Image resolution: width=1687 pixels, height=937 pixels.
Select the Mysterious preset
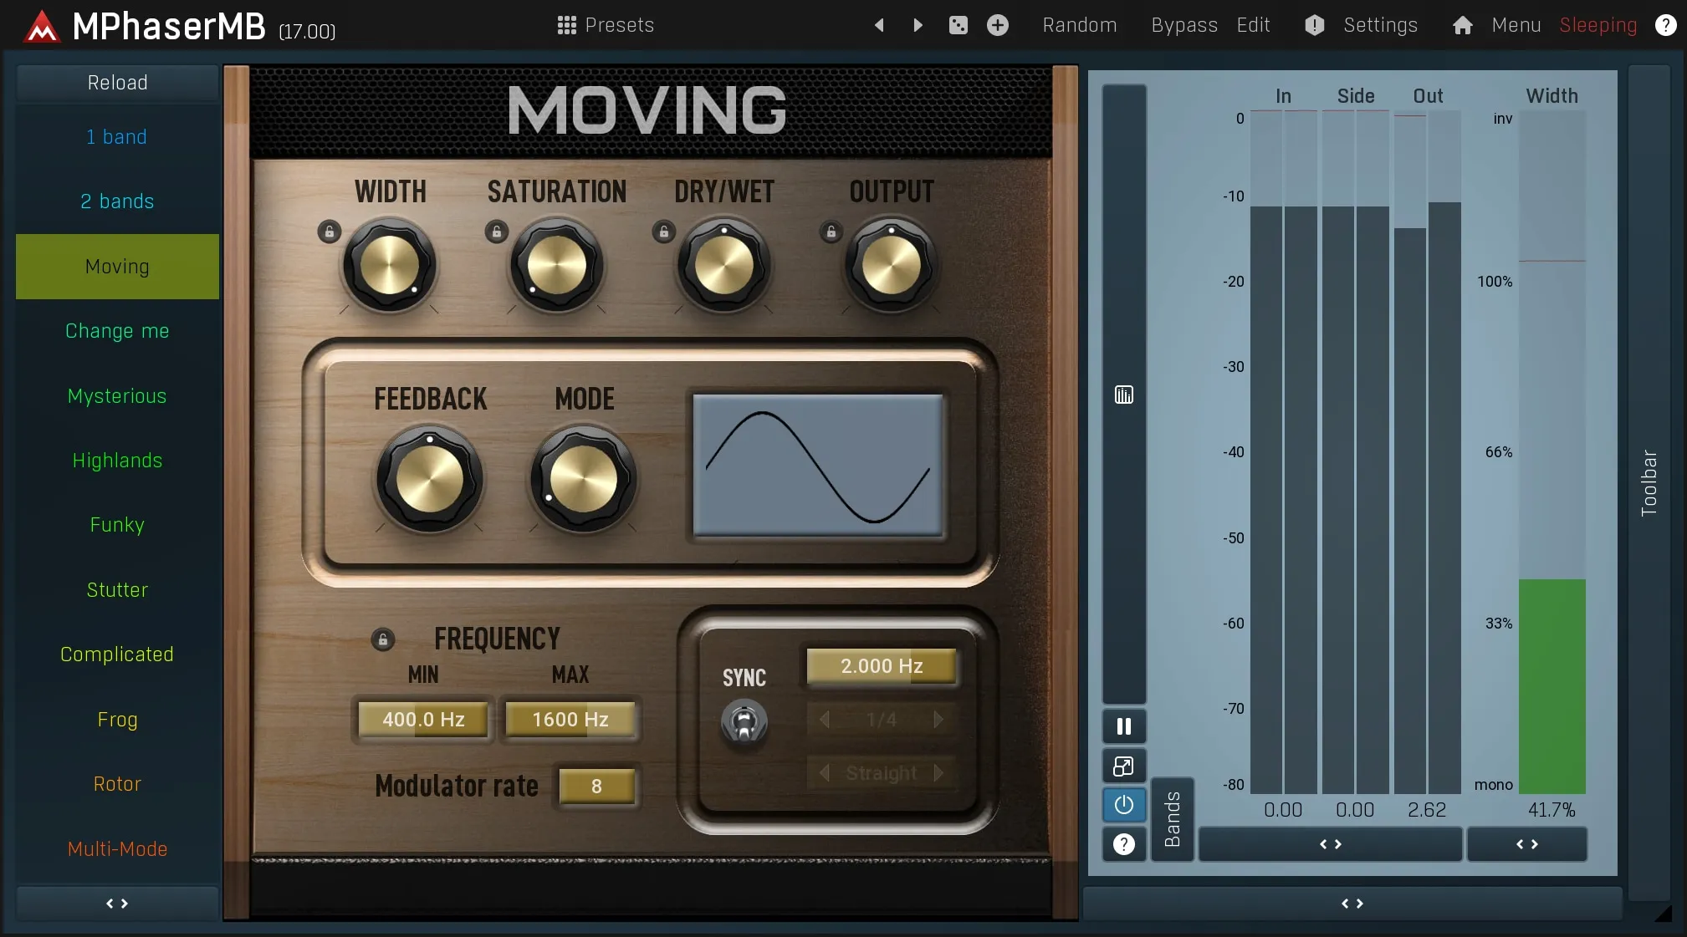(117, 396)
